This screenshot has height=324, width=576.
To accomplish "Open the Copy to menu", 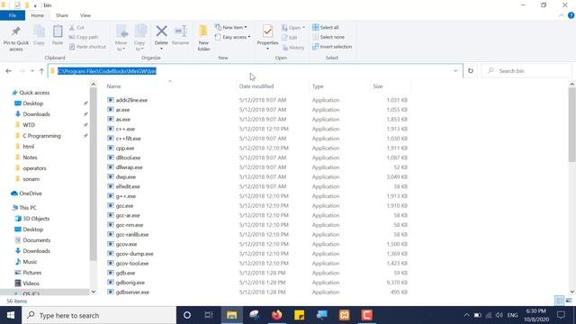I will [139, 38].
